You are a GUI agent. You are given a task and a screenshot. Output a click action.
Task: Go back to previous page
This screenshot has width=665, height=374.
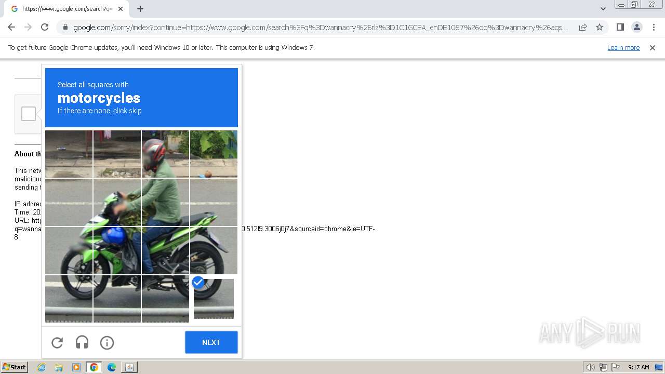[11, 27]
